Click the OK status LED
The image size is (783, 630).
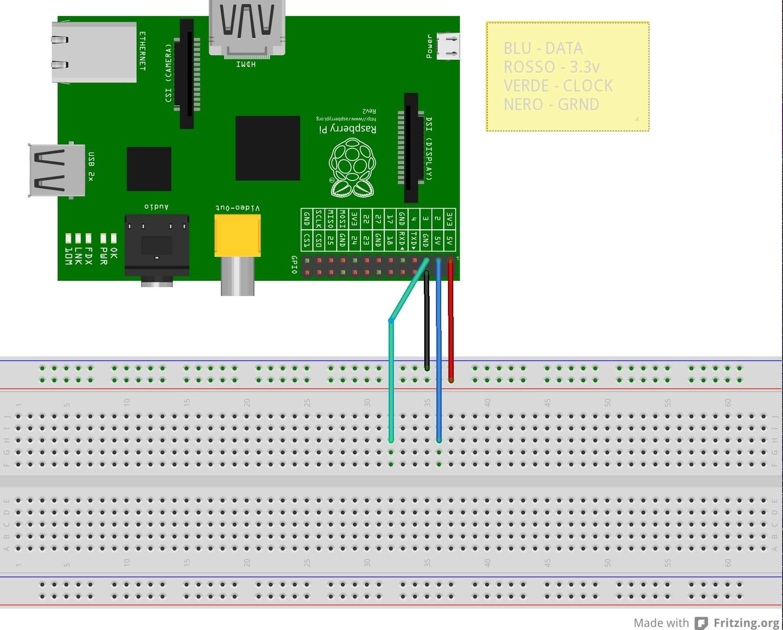click(x=114, y=238)
